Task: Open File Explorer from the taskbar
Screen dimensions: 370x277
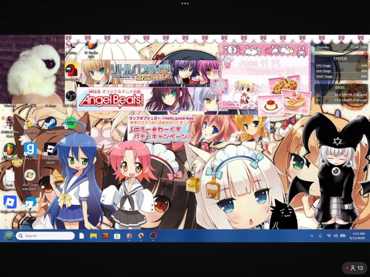Action: 93,236
